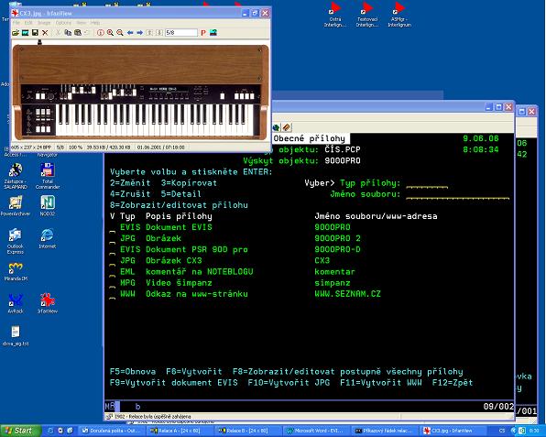Go to previous image with blue left arrow

tap(130, 33)
